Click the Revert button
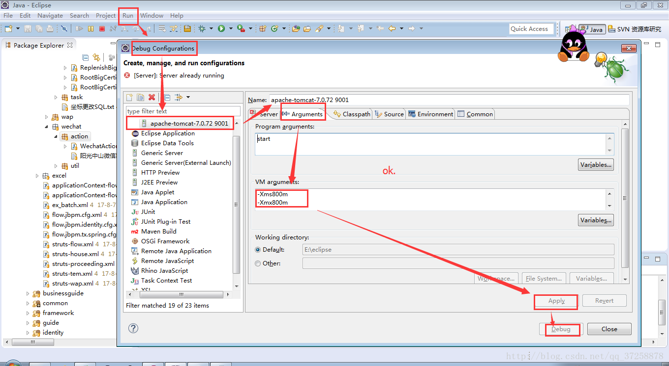The height and width of the screenshot is (366, 669). (604, 301)
